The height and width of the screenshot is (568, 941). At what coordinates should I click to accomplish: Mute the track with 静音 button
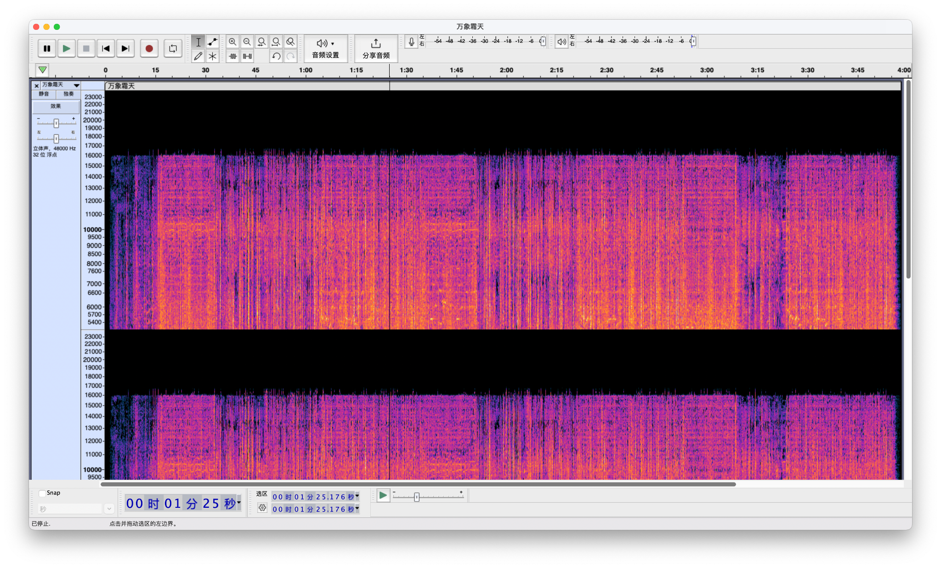[44, 94]
